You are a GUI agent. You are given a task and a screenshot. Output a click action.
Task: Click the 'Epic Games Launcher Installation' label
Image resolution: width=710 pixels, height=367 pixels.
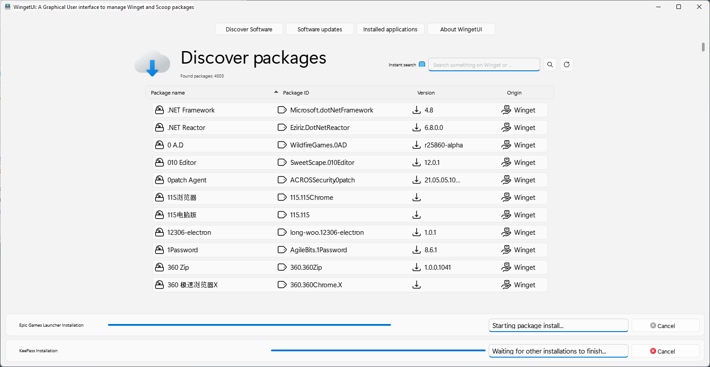52,325
